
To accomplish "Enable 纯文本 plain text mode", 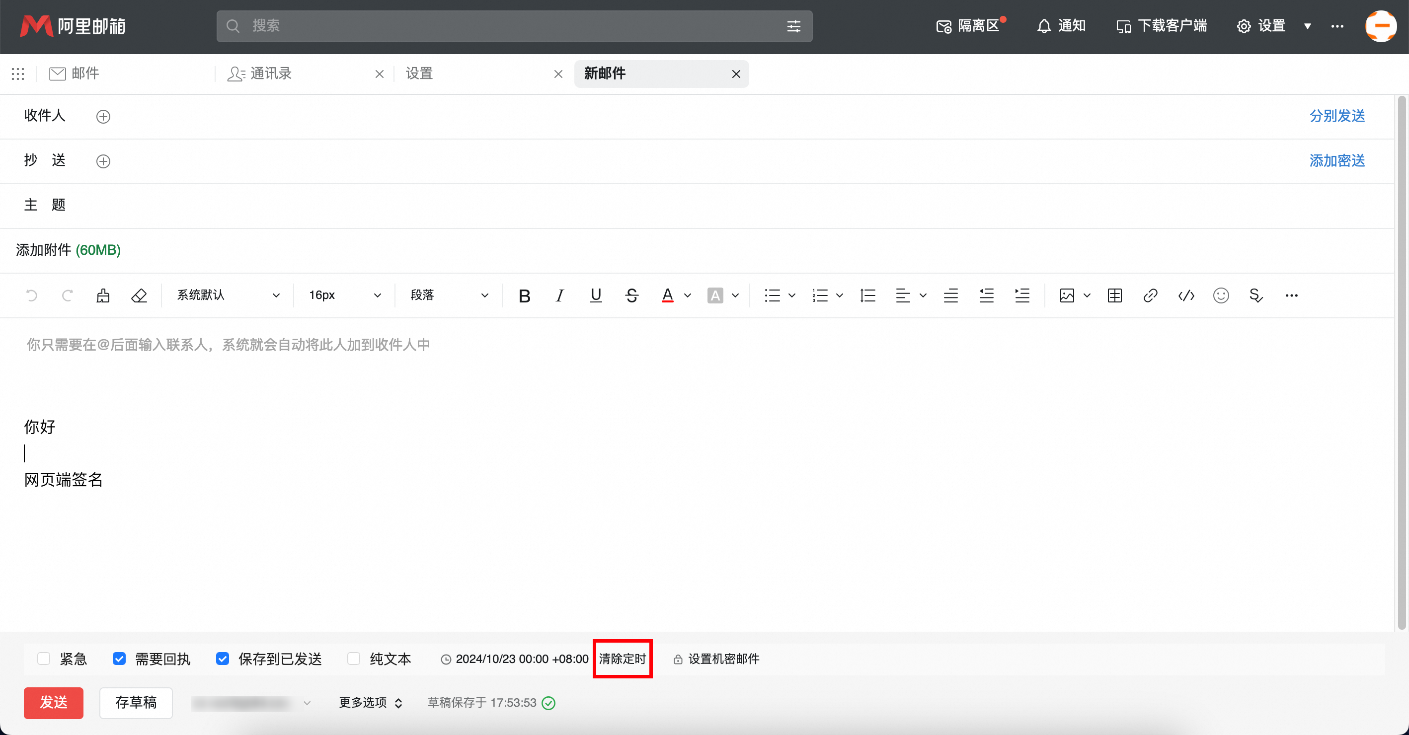I will (x=353, y=659).
